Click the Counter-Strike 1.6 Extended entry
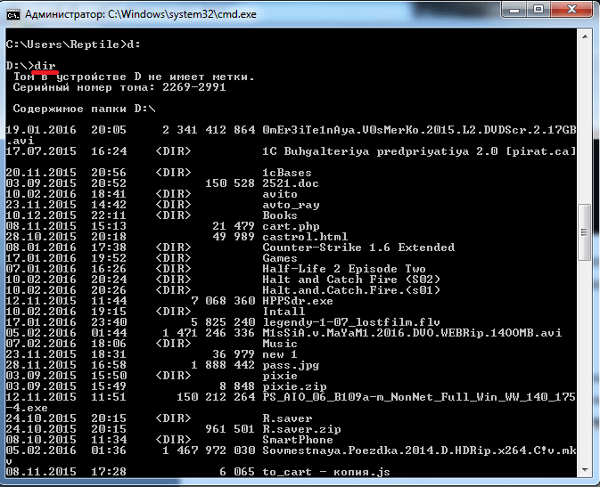 pyautogui.click(x=358, y=248)
